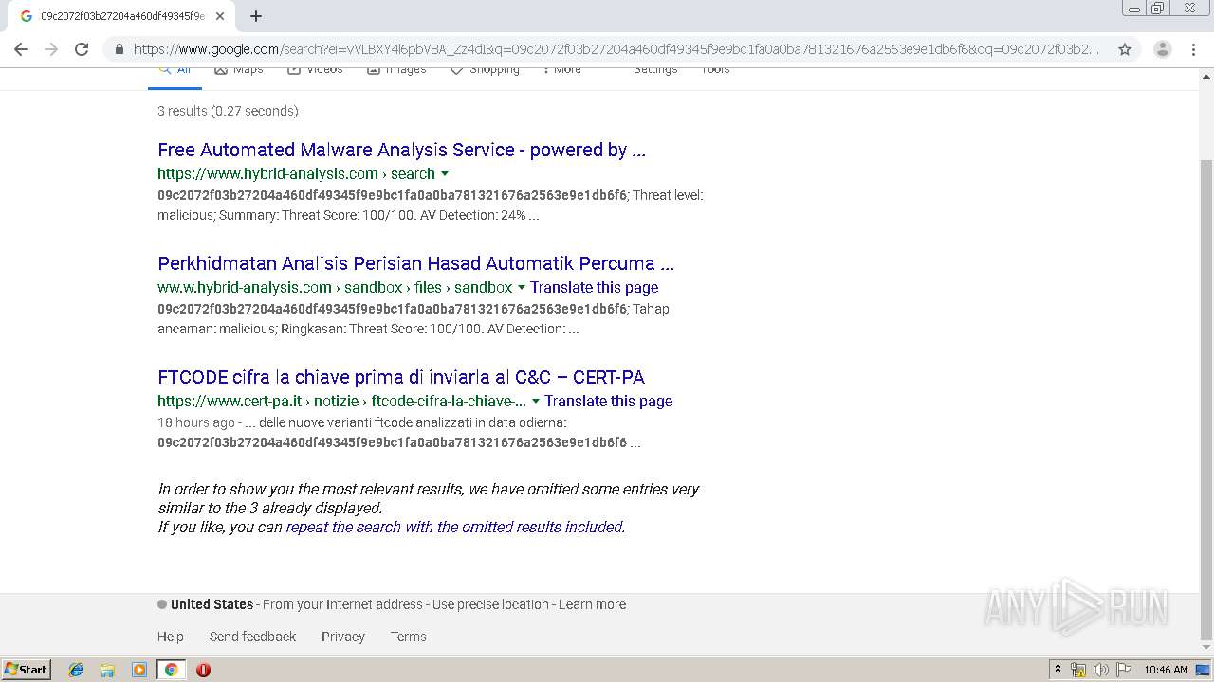This screenshot has height=682, width=1214.
Task: Open a new browser tab with the plus icon
Action: point(256,16)
